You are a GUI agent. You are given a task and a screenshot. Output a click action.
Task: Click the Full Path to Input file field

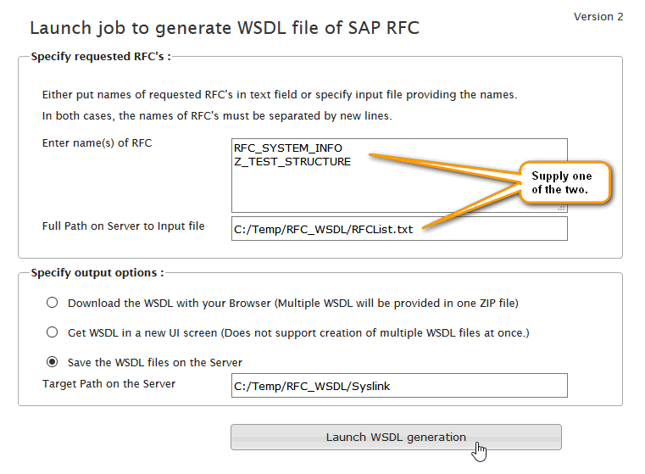click(x=398, y=229)
